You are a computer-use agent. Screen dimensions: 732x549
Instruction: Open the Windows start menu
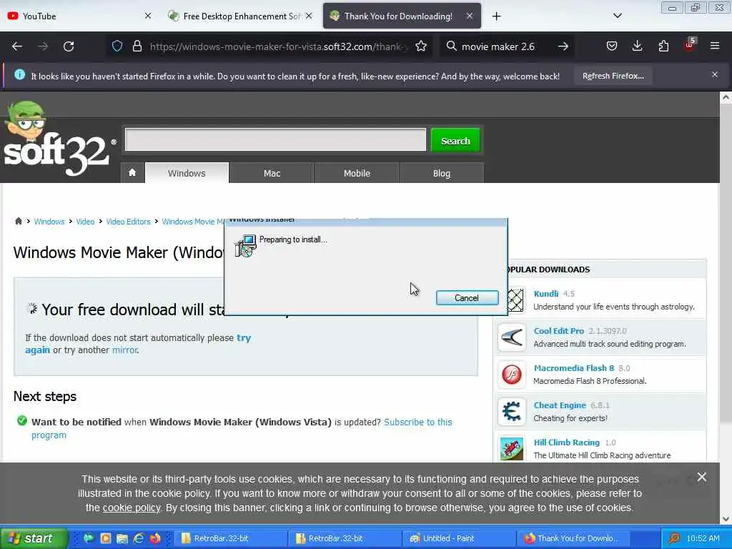click(x=33, y=538)
